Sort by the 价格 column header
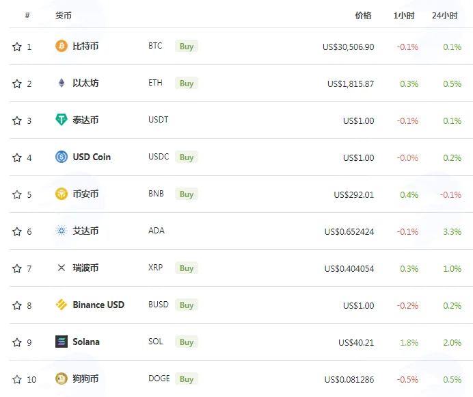Viewport: 473px width, 397px height. (x=363, y=16)
